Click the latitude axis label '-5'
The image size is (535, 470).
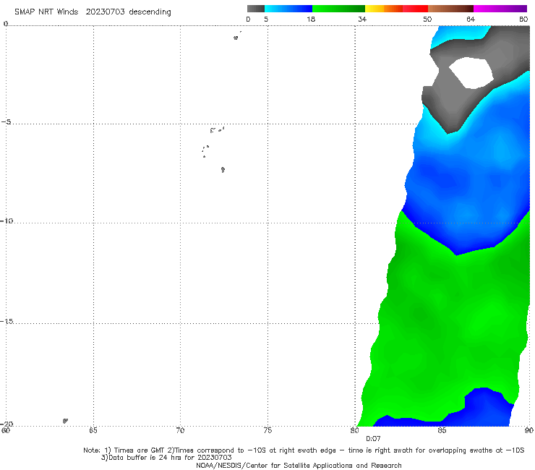[7, 122]
